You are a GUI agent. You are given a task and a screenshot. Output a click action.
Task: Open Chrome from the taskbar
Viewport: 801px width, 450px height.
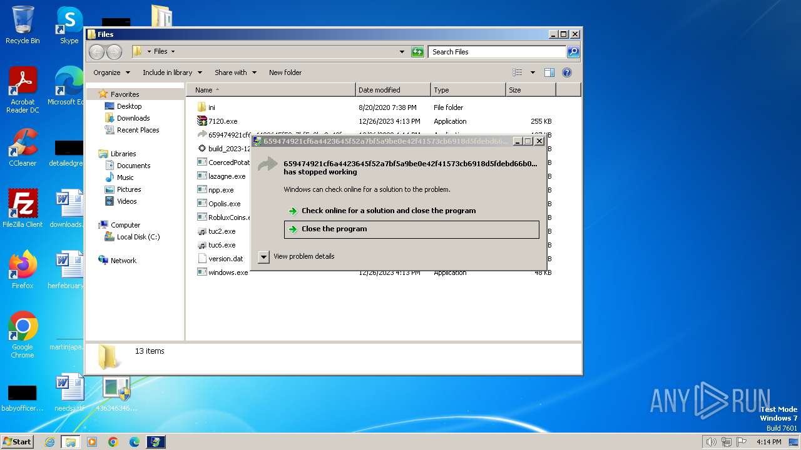pos(113,442)
